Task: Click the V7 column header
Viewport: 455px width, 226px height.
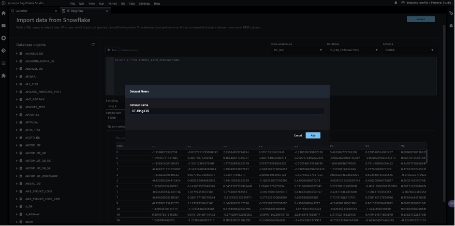Action: [382, 146]
